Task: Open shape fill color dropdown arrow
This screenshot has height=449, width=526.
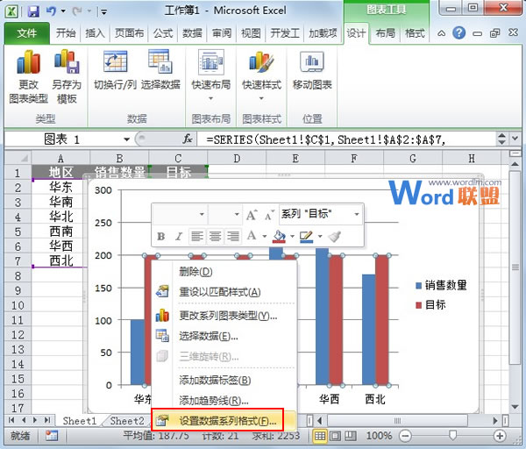Action: click(x=292, y=237)
